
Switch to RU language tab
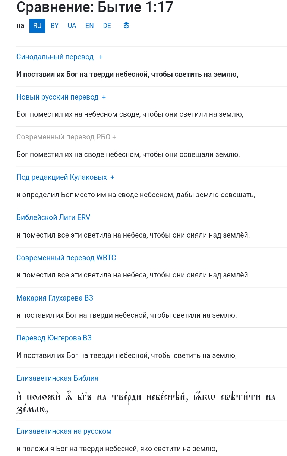pos(37,26)
